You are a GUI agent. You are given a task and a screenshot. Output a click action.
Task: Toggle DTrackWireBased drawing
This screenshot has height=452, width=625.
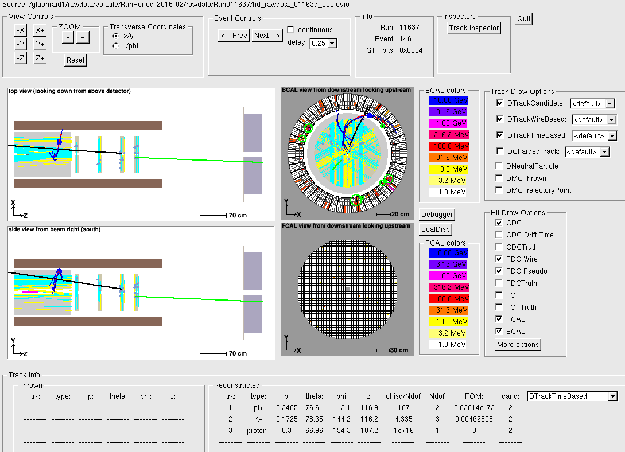(x=500, y=119)
